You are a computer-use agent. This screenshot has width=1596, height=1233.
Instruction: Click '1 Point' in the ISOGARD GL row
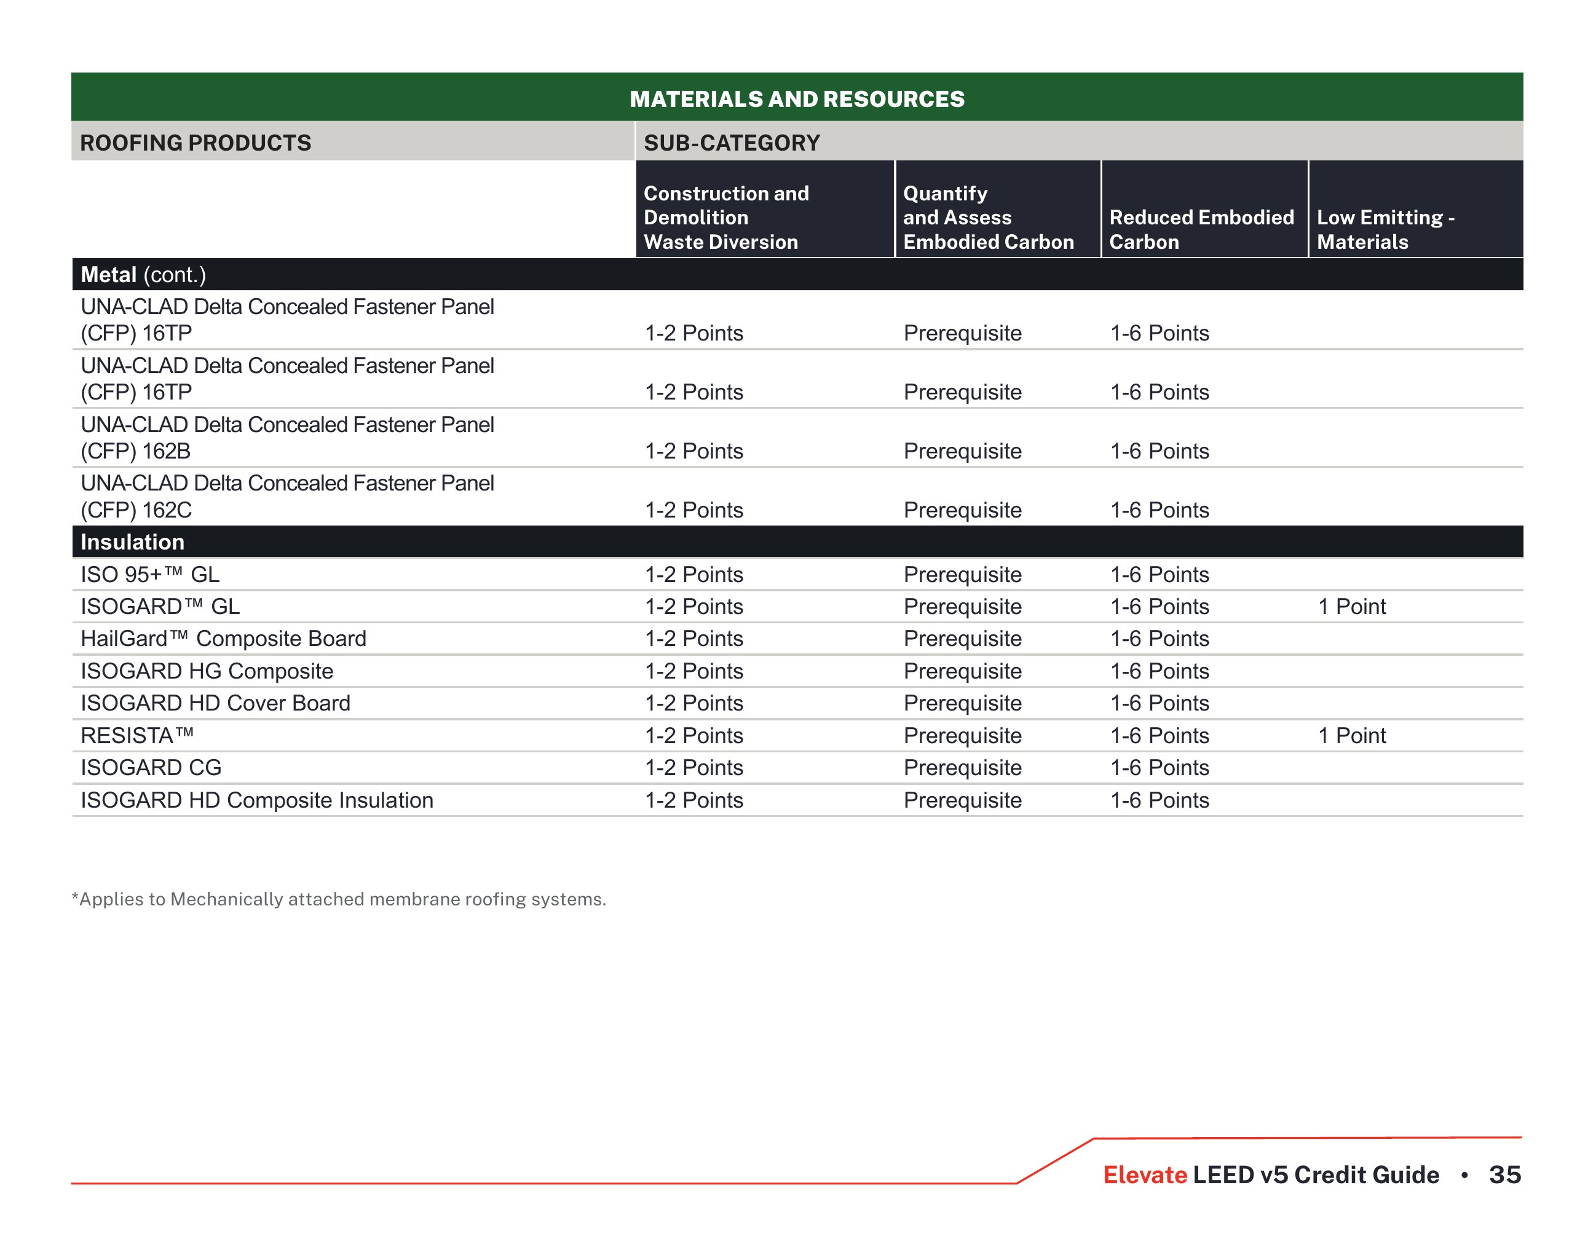1352,606
